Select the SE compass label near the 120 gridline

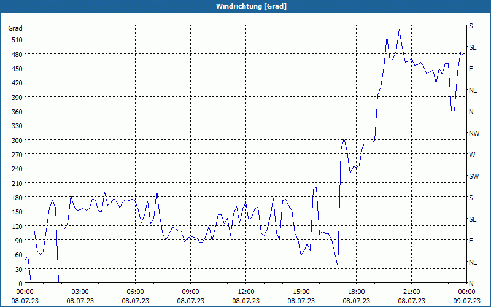pyautogui.click(x=473, y=219)
